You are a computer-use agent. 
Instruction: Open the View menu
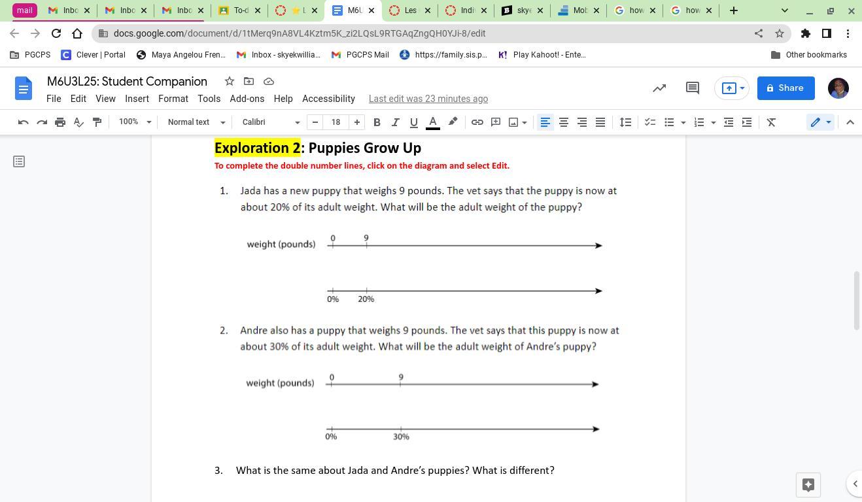pos(105,99)
